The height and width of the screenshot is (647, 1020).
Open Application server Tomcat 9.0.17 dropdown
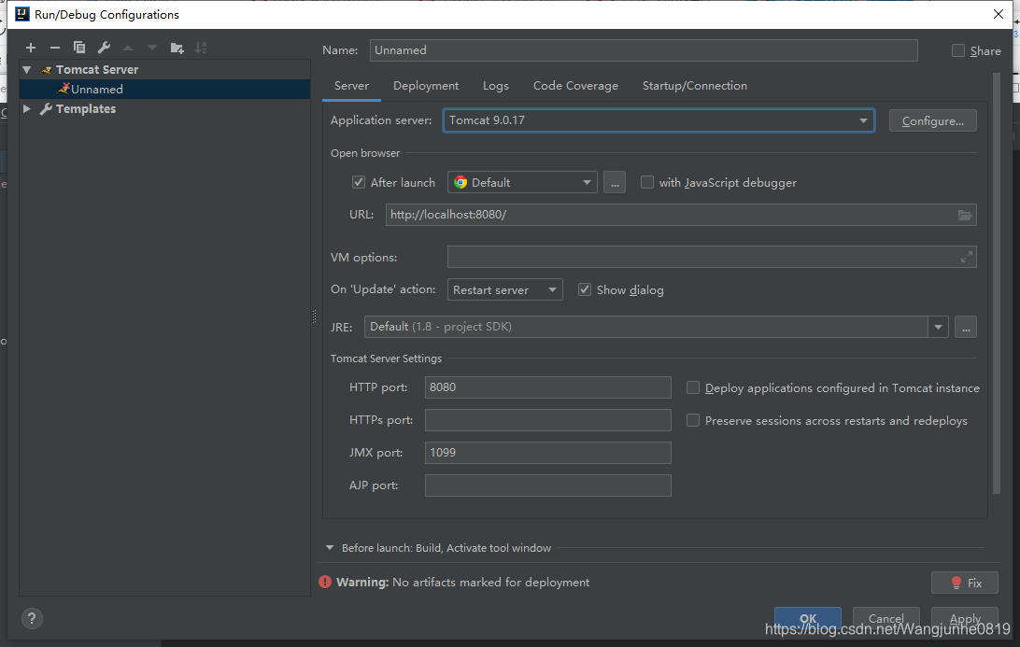pyautogui.click(x=659, y=120)
